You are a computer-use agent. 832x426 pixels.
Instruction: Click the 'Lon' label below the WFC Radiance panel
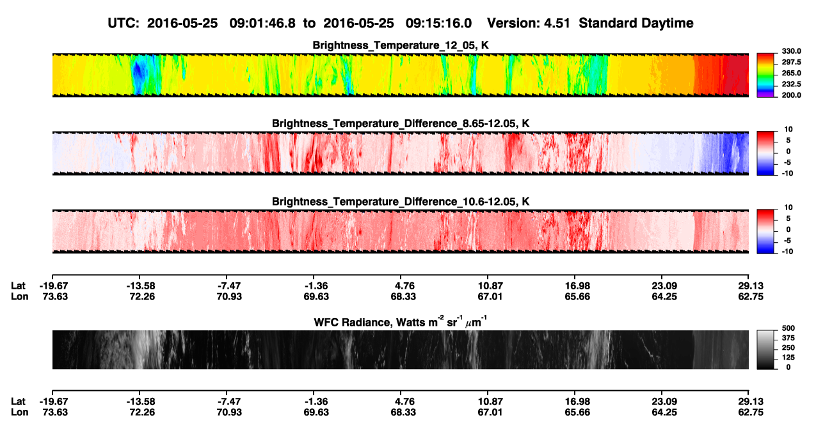coord(19,412)
